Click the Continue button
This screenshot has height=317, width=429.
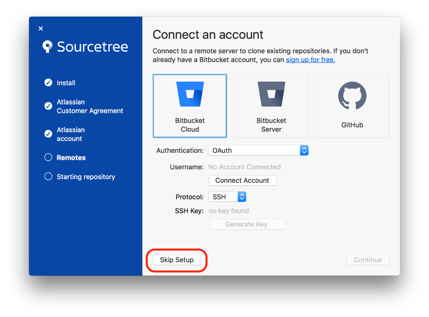(x=369, y=260)
